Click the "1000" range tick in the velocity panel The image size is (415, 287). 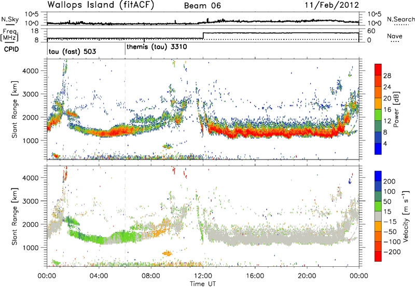[x=31, y=248]
